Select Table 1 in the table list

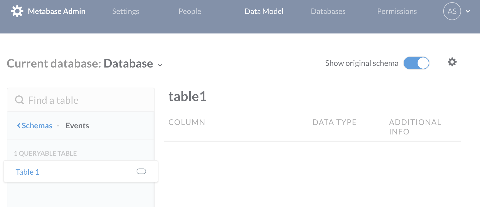(28, 172)
